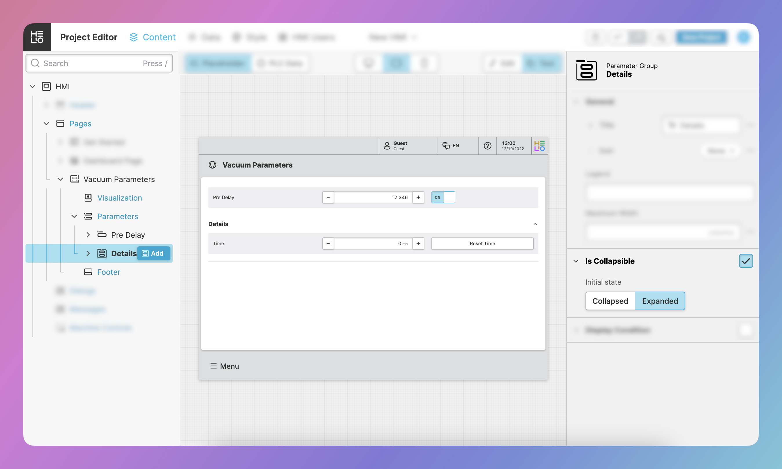This screenshot has height=469, width=782.
Task: Collapse the Pages tree node
Action: click(x=46, y=123)
